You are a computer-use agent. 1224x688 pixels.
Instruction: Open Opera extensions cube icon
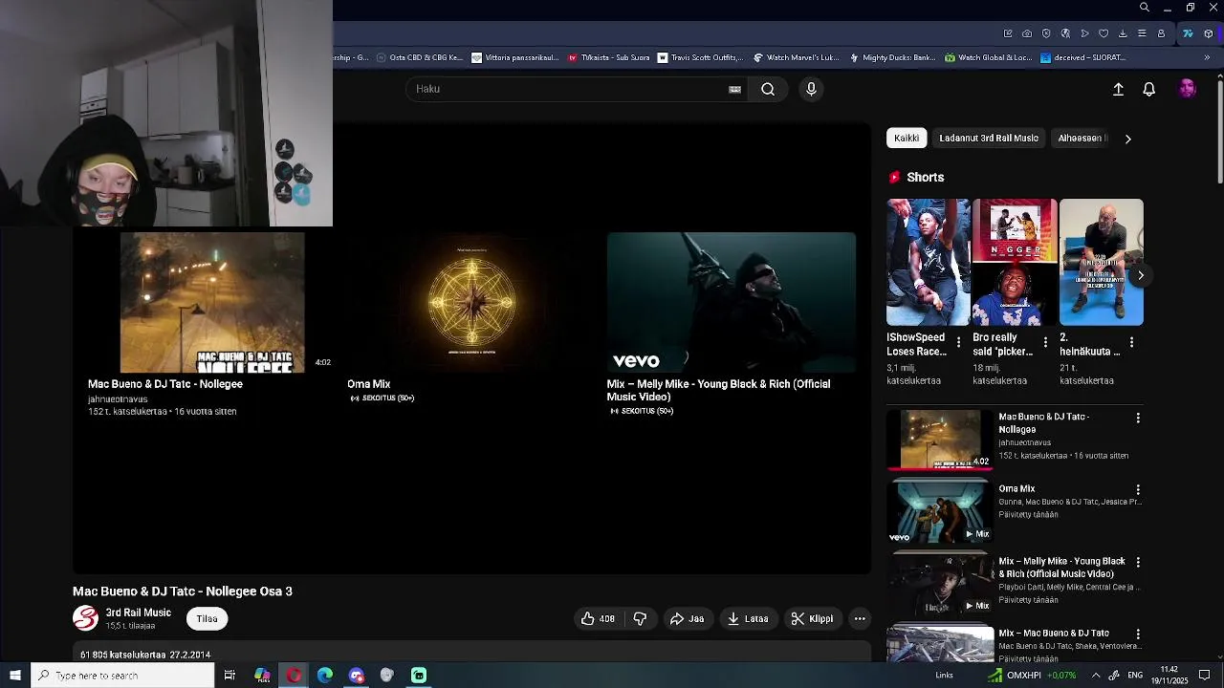(x=1209, y=33)
